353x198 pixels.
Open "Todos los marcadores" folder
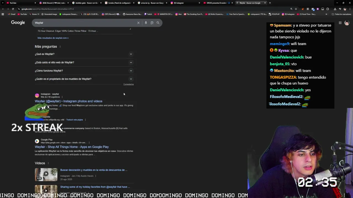pyautogui.click(x=341, y=14)
